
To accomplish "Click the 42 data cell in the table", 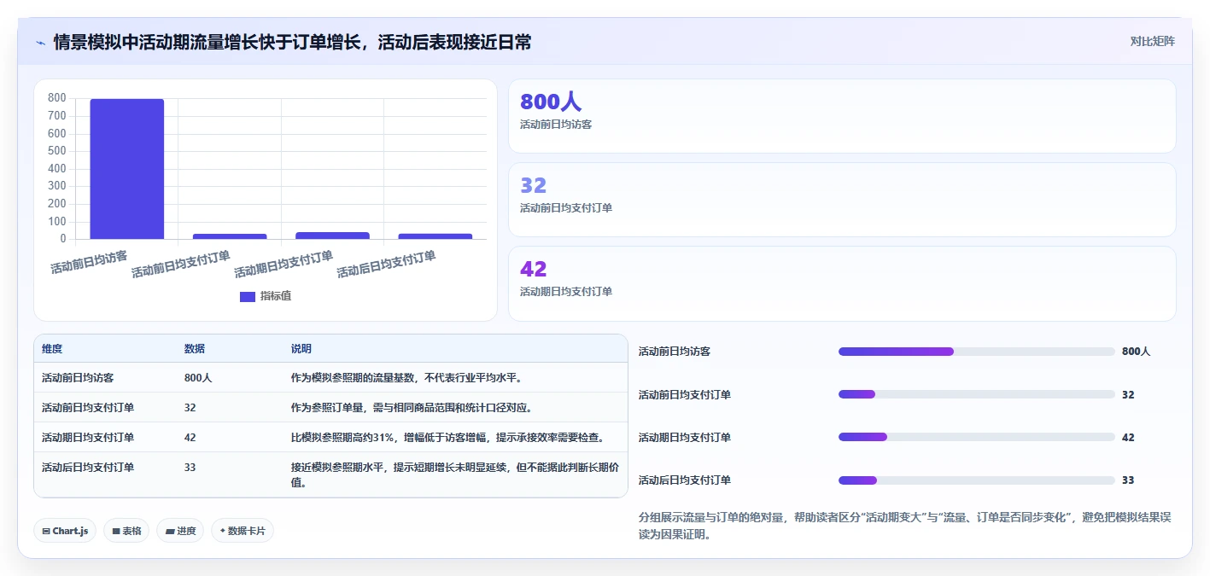I will (x=190, y=437).
